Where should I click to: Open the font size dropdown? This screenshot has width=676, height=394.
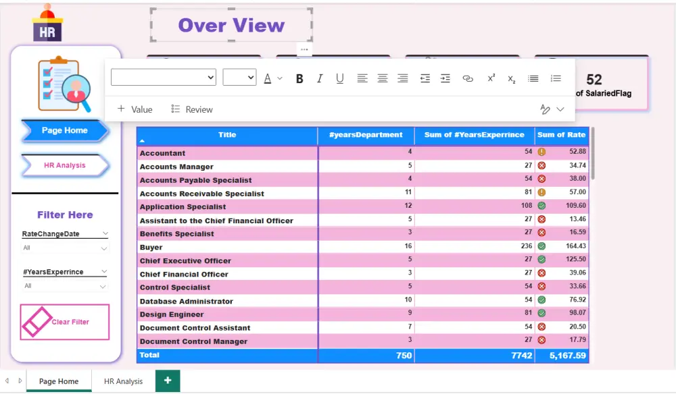239,77
